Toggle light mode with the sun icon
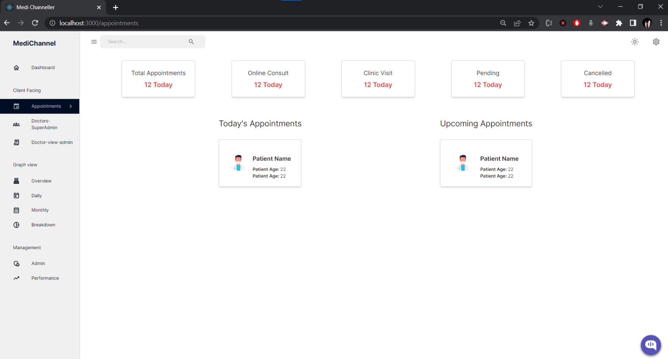 (x=634, y=42)
